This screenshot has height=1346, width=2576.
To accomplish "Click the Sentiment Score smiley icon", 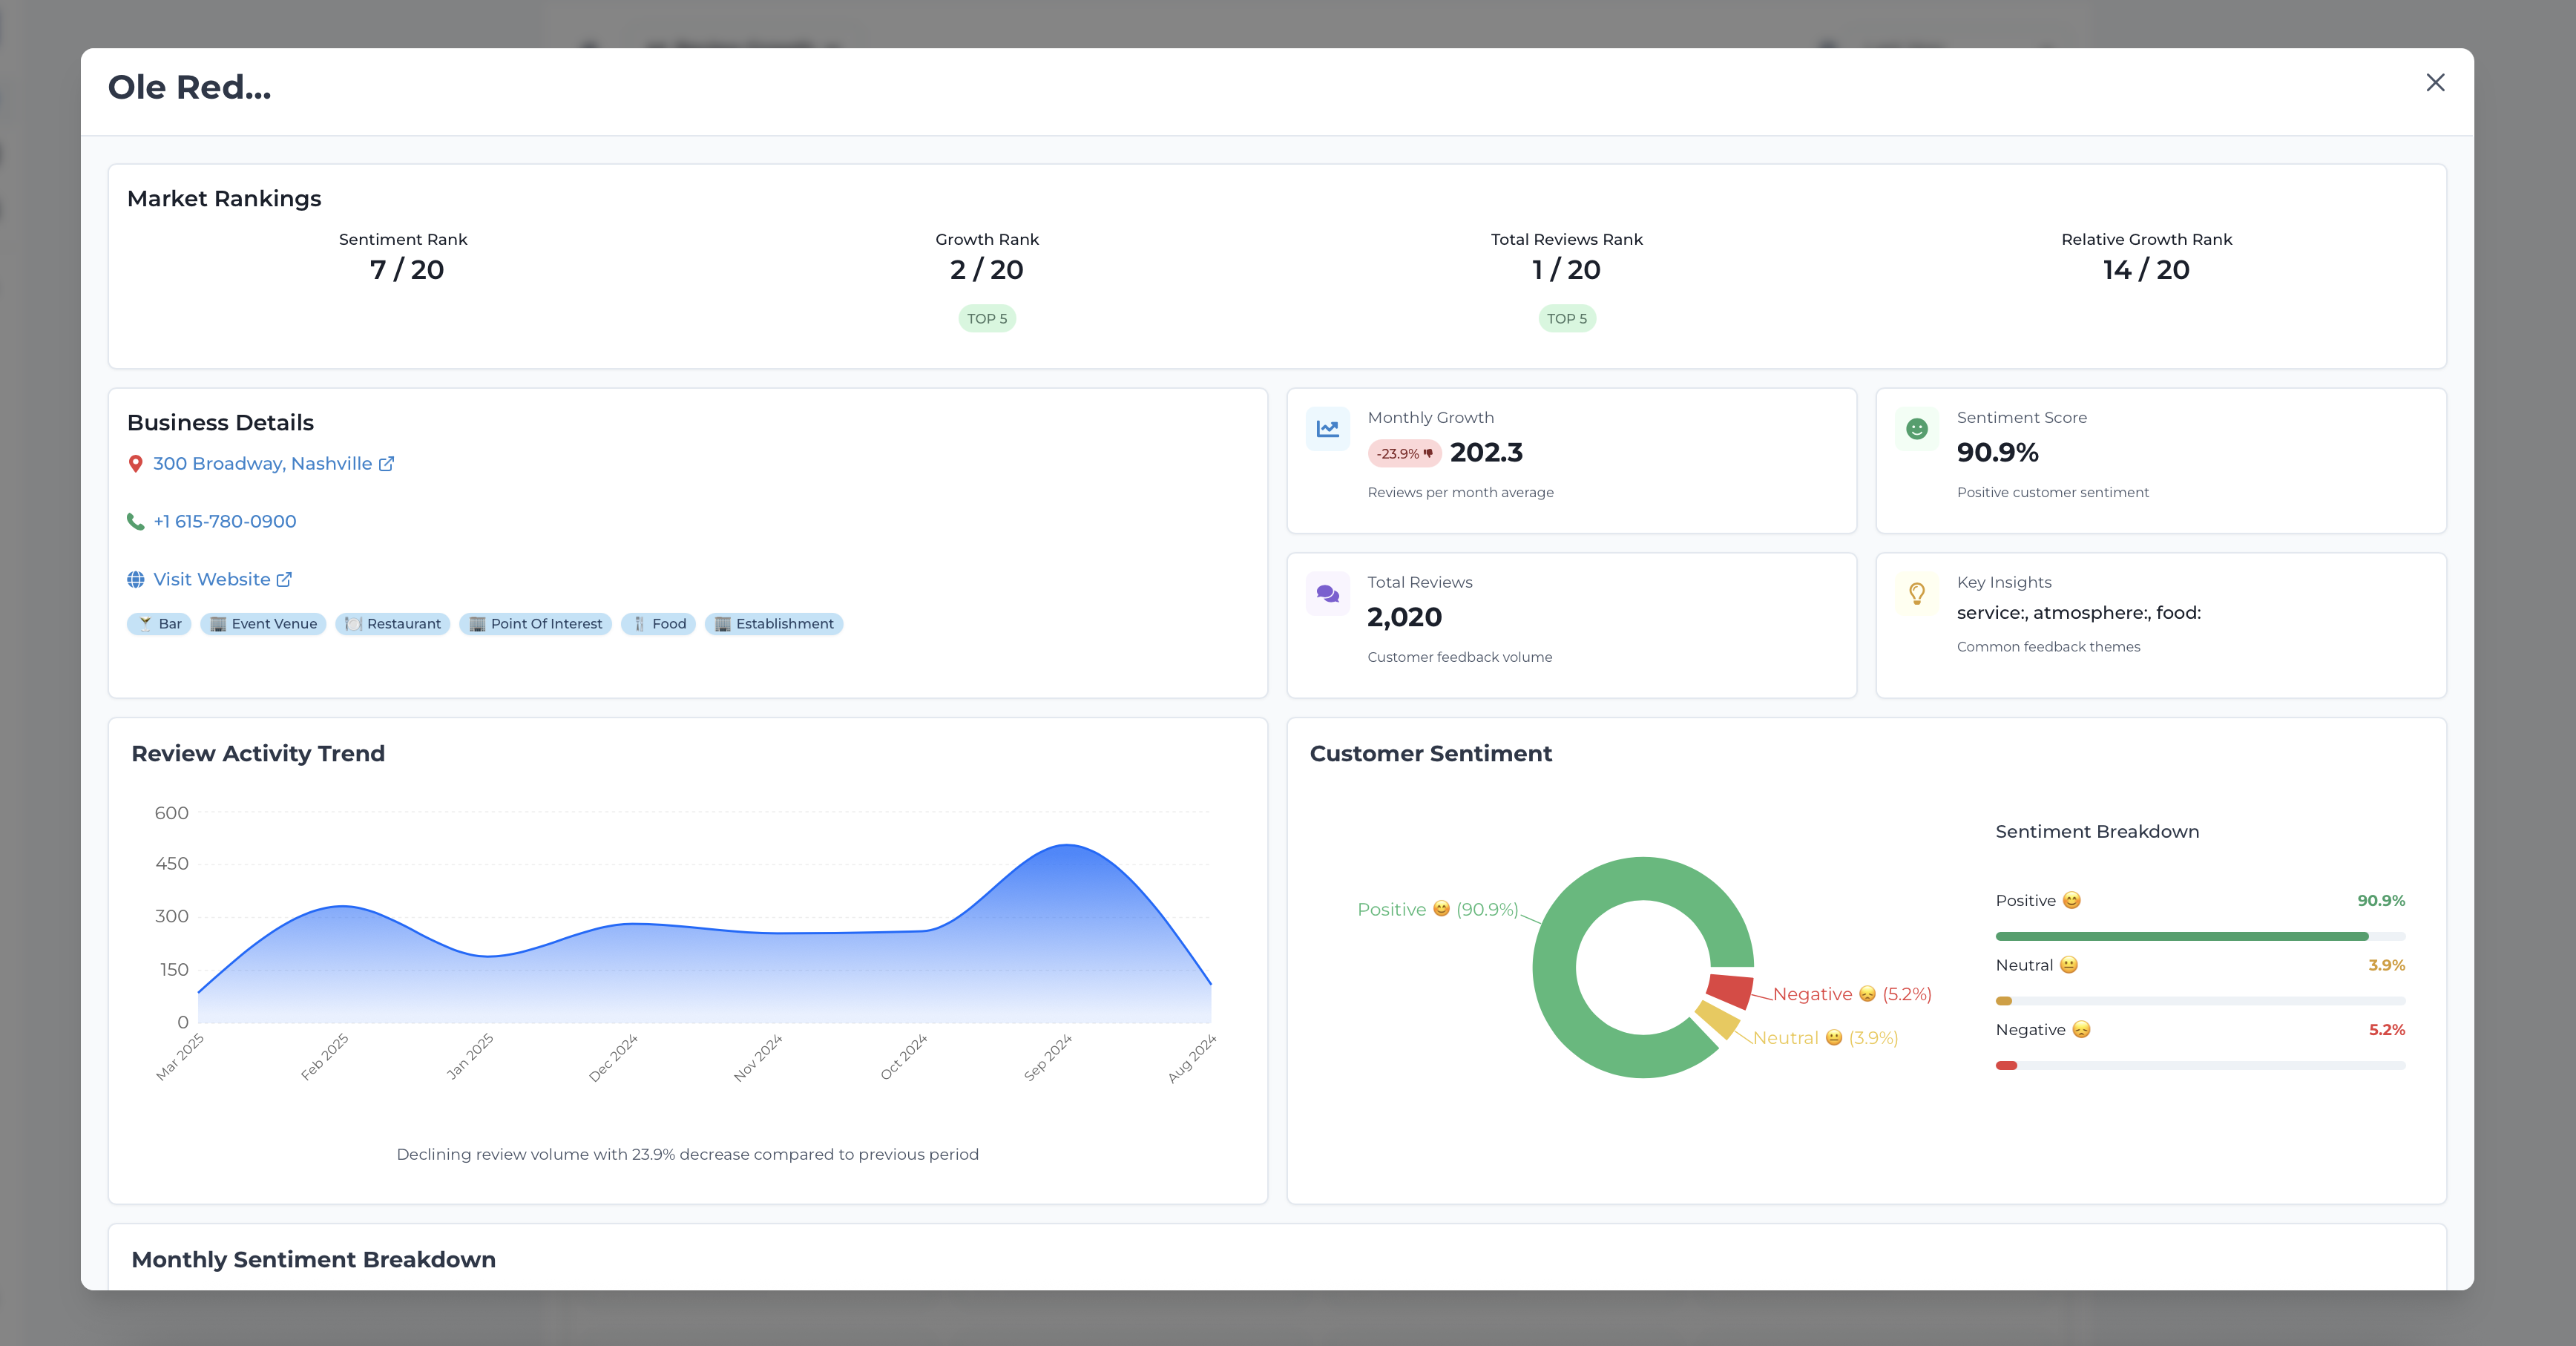I will click(1916, 429).
